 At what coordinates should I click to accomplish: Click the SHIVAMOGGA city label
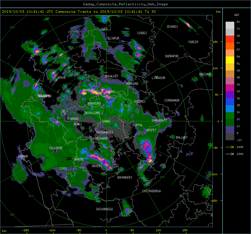coord(104,209)
